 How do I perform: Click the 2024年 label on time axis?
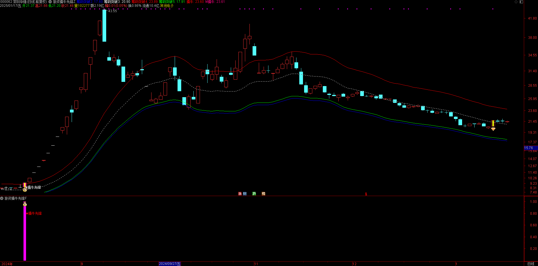(x=7, y=264)
